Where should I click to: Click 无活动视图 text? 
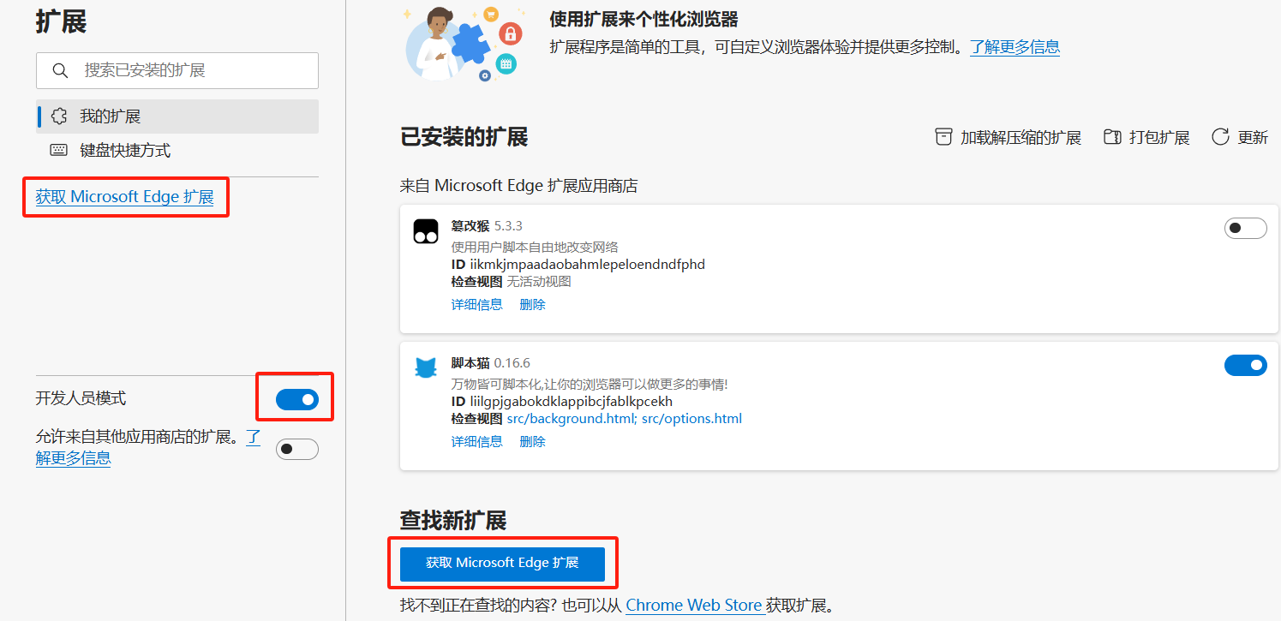coord(538,282)
